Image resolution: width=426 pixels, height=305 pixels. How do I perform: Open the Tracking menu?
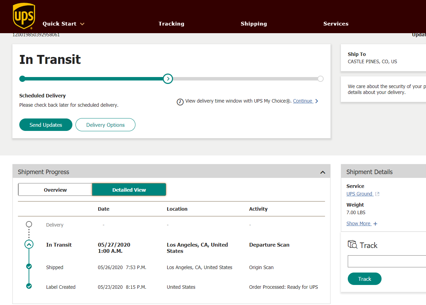tap(171, 24)
